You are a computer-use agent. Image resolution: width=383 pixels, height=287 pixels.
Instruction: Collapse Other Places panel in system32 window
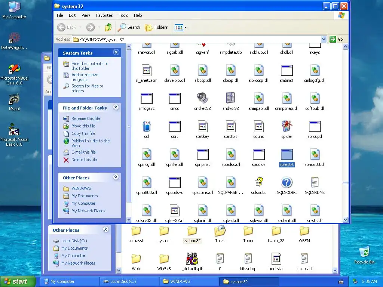116,177
